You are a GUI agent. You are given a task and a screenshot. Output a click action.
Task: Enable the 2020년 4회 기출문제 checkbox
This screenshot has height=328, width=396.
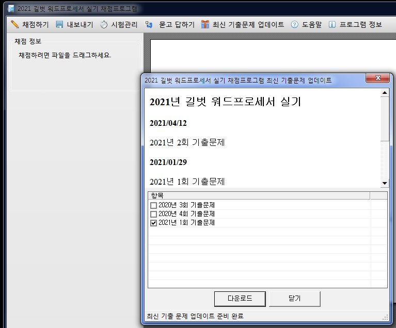click(x=153, y=214)
